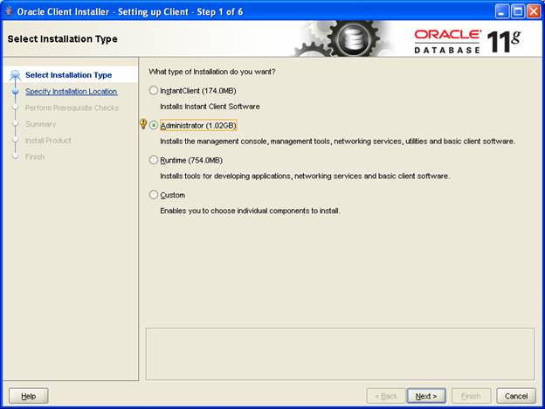The width and height of the screenshot is (545, 409).
Task: Click the Administrator description mentioning management console
Action: [337, 142]
